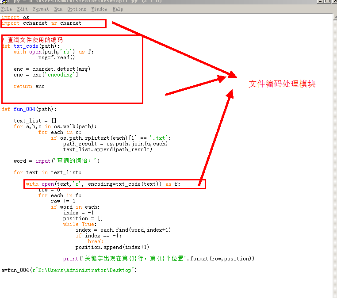Click the 'for each in c:' line
Viewport: 337px width, 298px height.
tap(60, 132)
